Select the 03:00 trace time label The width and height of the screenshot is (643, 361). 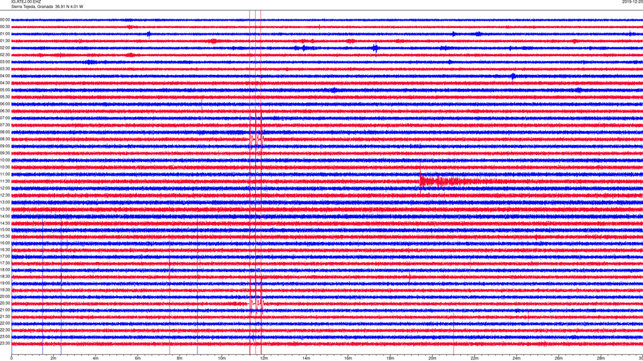(5, 62)
